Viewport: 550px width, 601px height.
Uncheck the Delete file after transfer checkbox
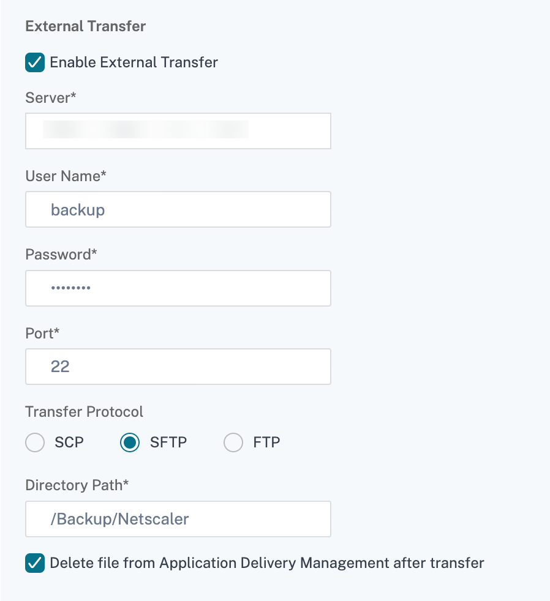point(35,562)
